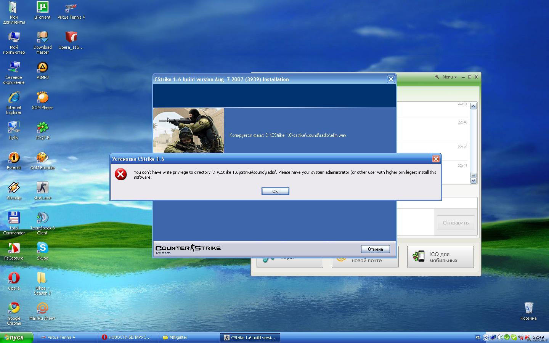Screen dimensions: 549x343
Task: Select TeamSpeak 3 Client desktop icon
Action: 42,223
